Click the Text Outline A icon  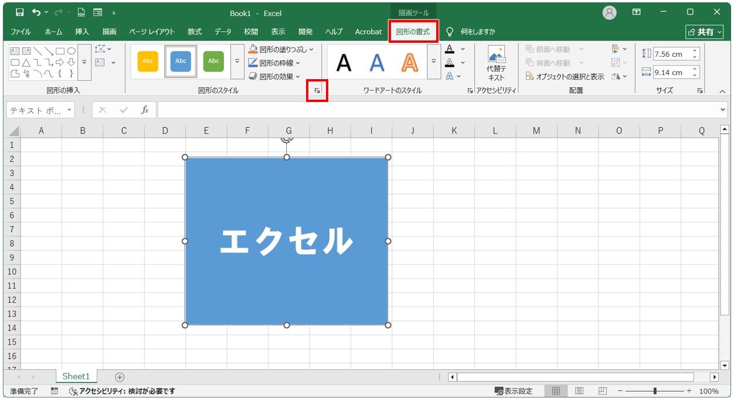[450, 63]
